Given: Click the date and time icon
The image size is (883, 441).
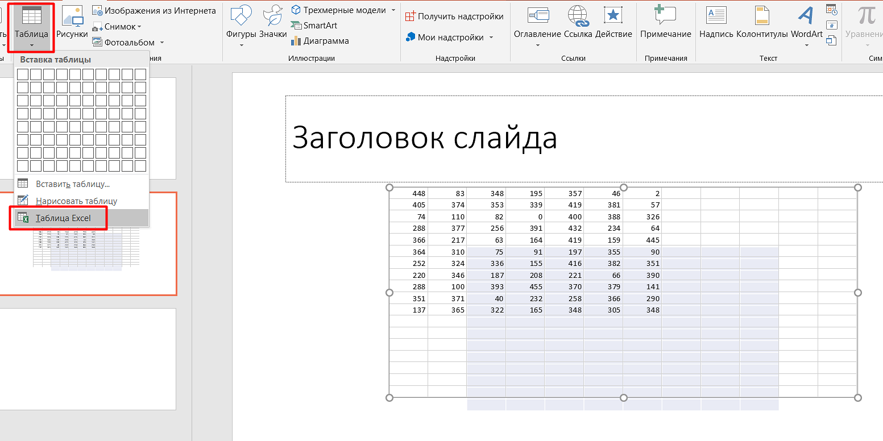Looking at the screenshot, I should point(831,9).
